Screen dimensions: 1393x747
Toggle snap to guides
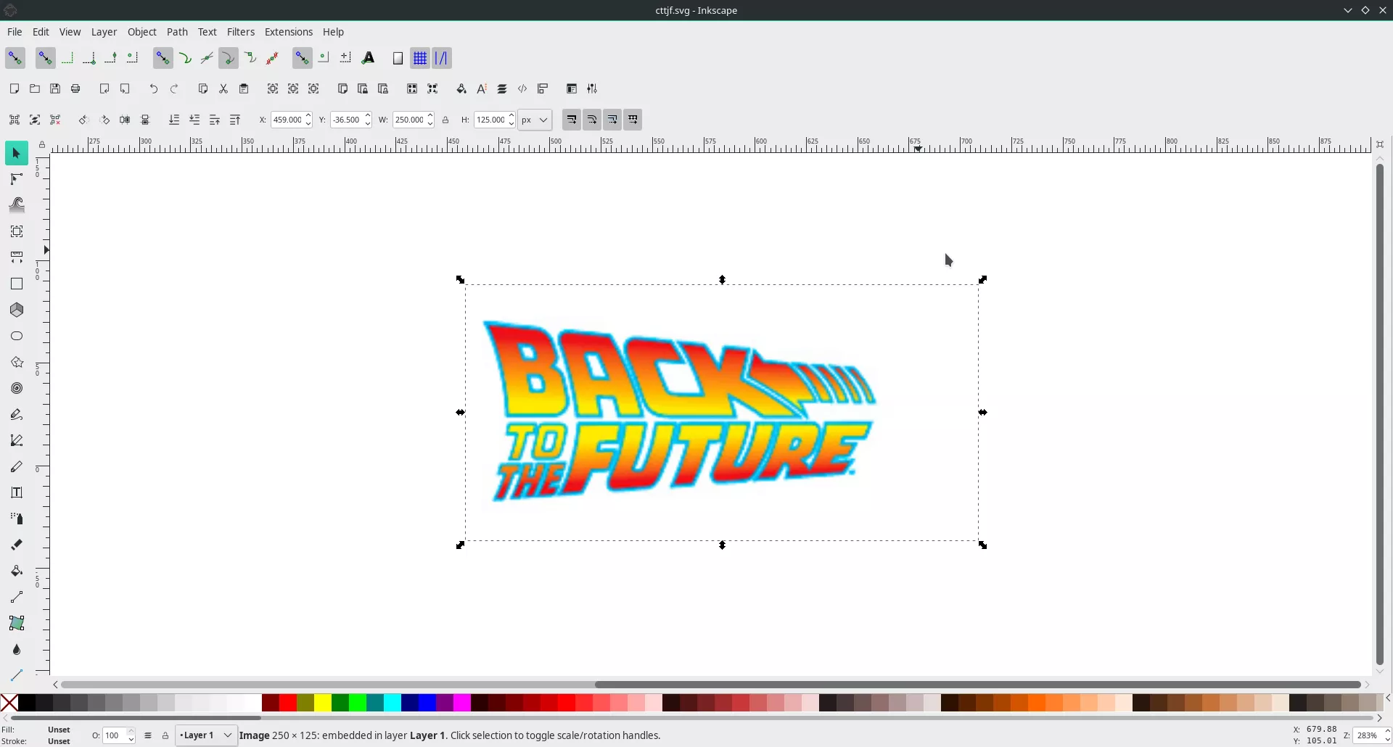pos(442,58)
